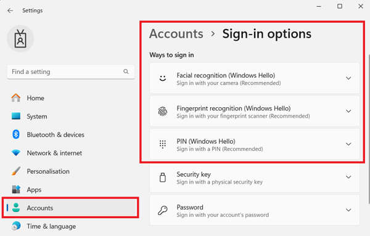Expand the PIN (Windows Hello) chevron
The width and height of the screenshot is (370, 236).
pos(348,144)
